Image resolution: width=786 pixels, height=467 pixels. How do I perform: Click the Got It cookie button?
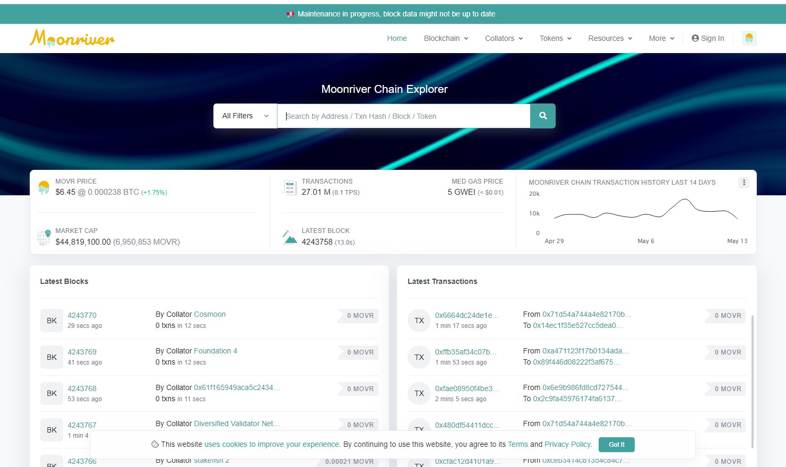point(616,445)
